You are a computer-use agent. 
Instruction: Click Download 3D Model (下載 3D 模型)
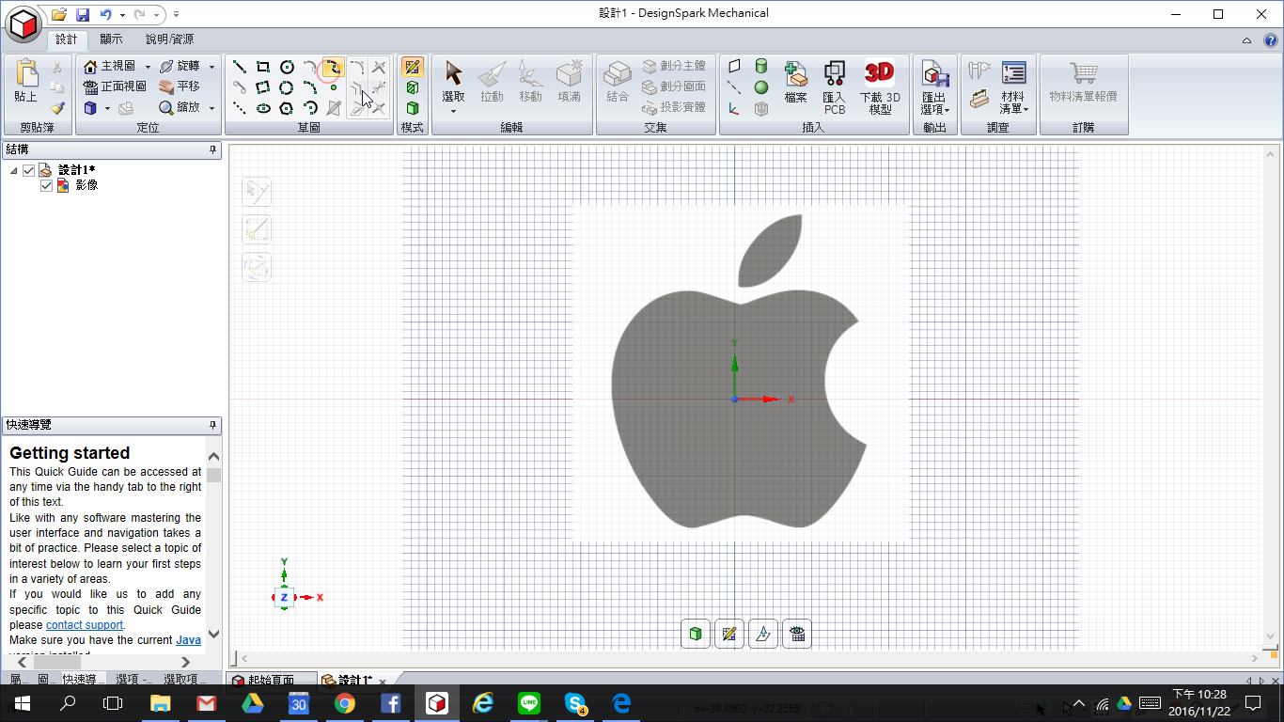coord(880,87)
